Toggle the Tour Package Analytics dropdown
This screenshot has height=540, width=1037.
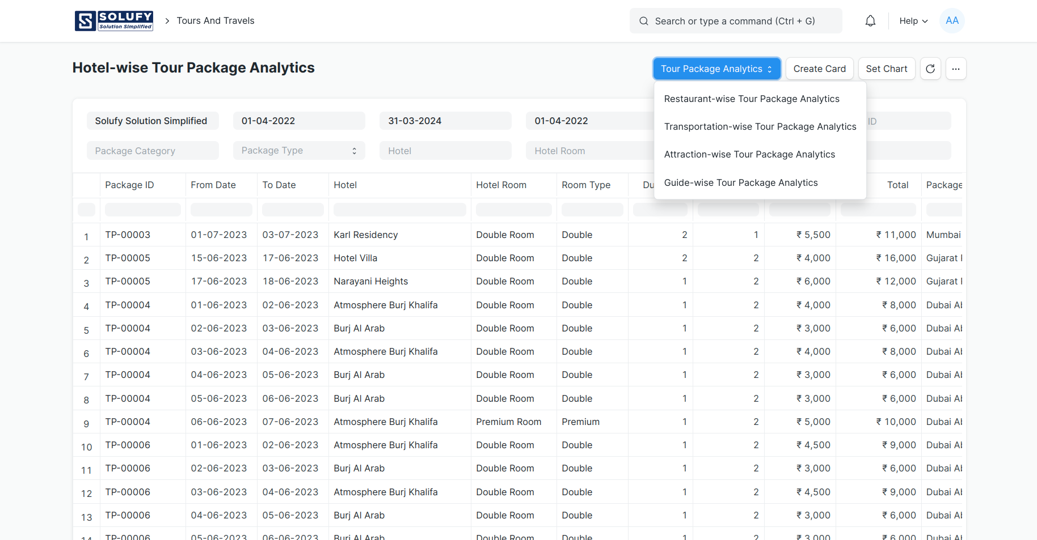[716, 69]
